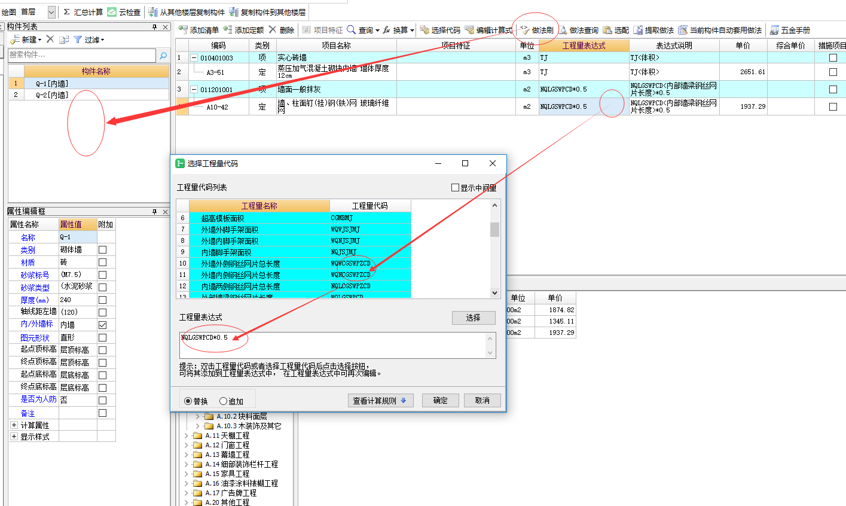
Task: Open 从其他楼层复制构件 tool
Action: [187, 12]
